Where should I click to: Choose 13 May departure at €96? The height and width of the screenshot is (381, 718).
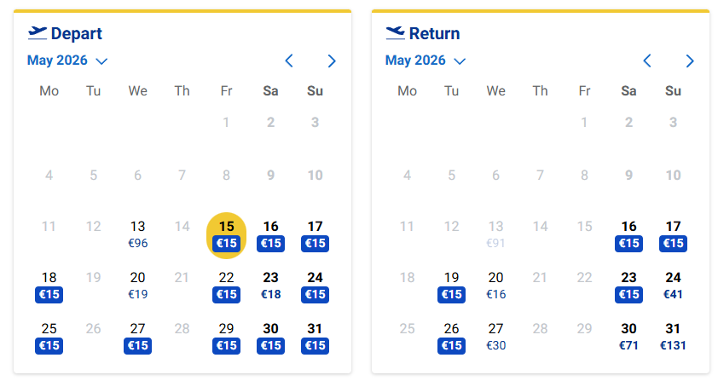coord(138,234)
